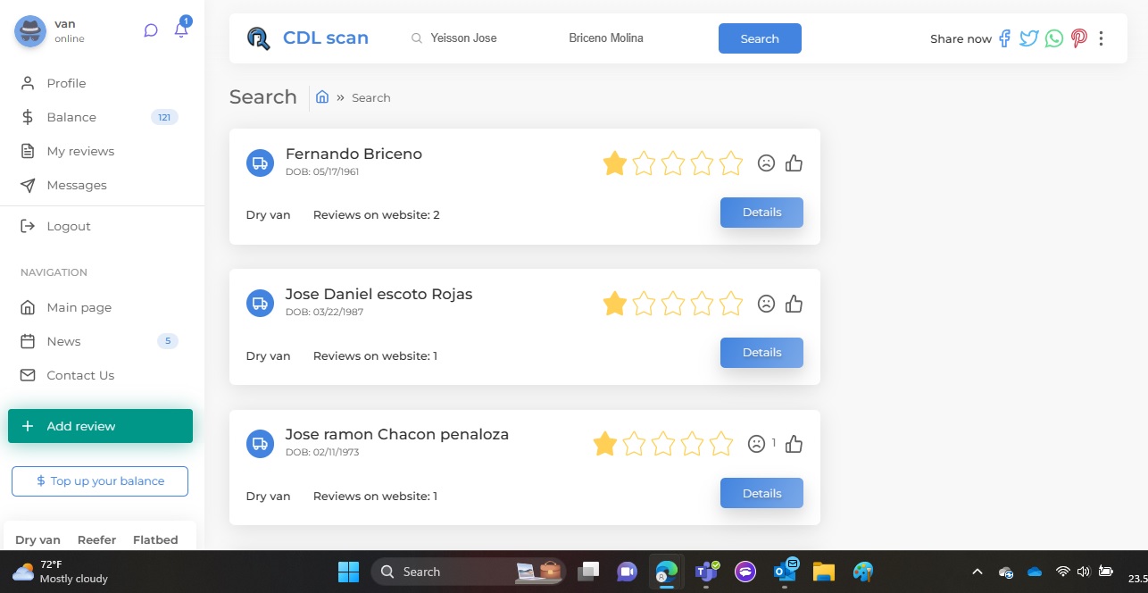This screenshot has width=1148, height=593.
Task: Click the Facebook share icon
Action: (1004, 38)
